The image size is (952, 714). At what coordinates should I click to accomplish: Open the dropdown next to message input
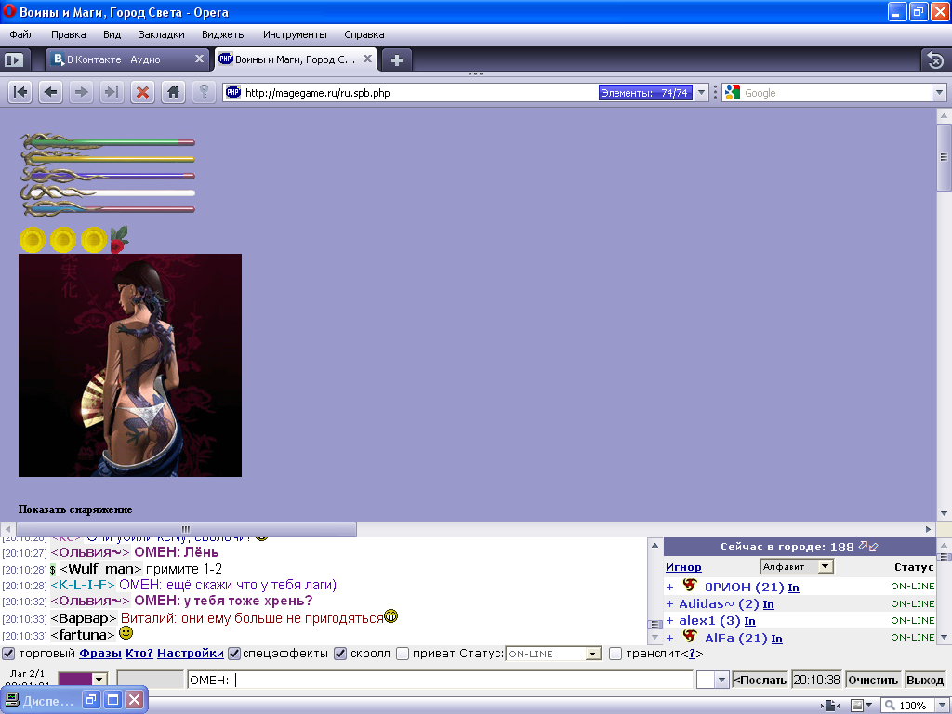point(721,680)
